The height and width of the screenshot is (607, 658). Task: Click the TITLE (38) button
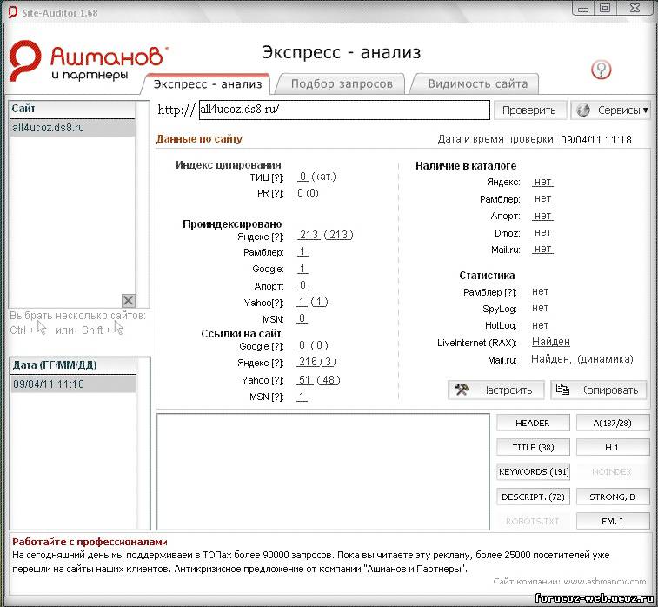(533, 448)
